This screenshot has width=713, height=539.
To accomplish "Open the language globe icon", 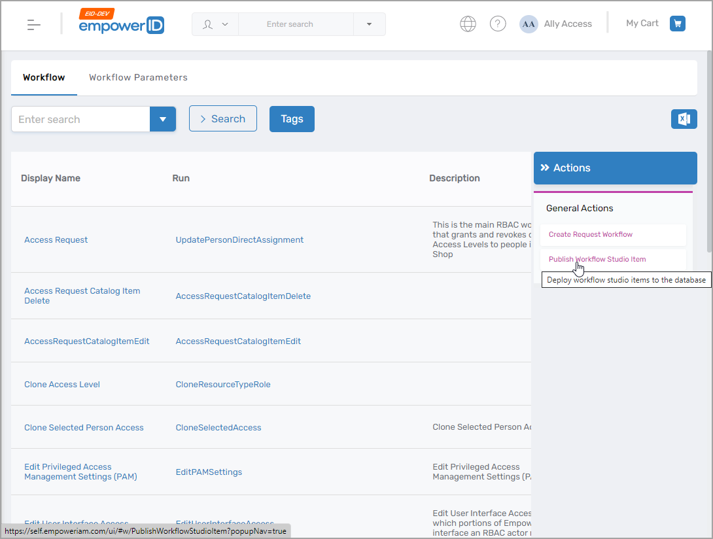I will click(x=468, y=23).
